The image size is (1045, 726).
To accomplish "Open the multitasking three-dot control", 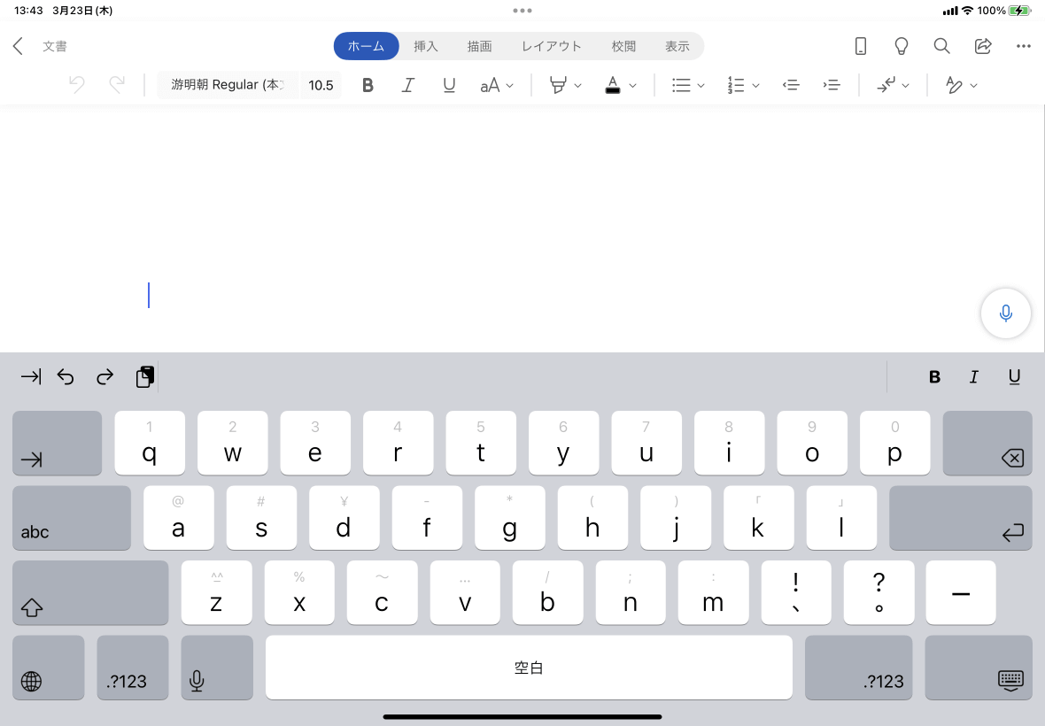I will tap(522, 11).
